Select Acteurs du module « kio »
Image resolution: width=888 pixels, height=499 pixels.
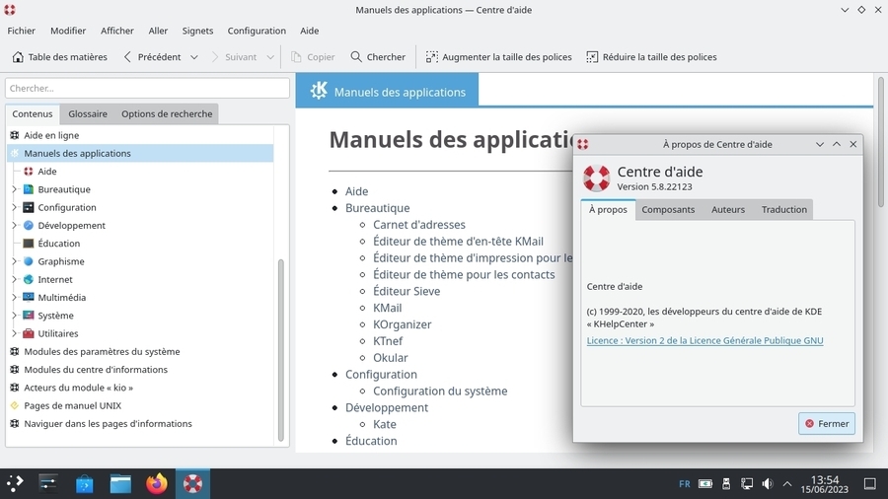click(79, 388)
